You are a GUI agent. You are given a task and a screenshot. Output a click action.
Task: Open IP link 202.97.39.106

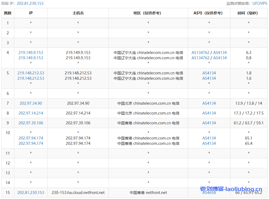pyautogui.click(x=31, y=123)
